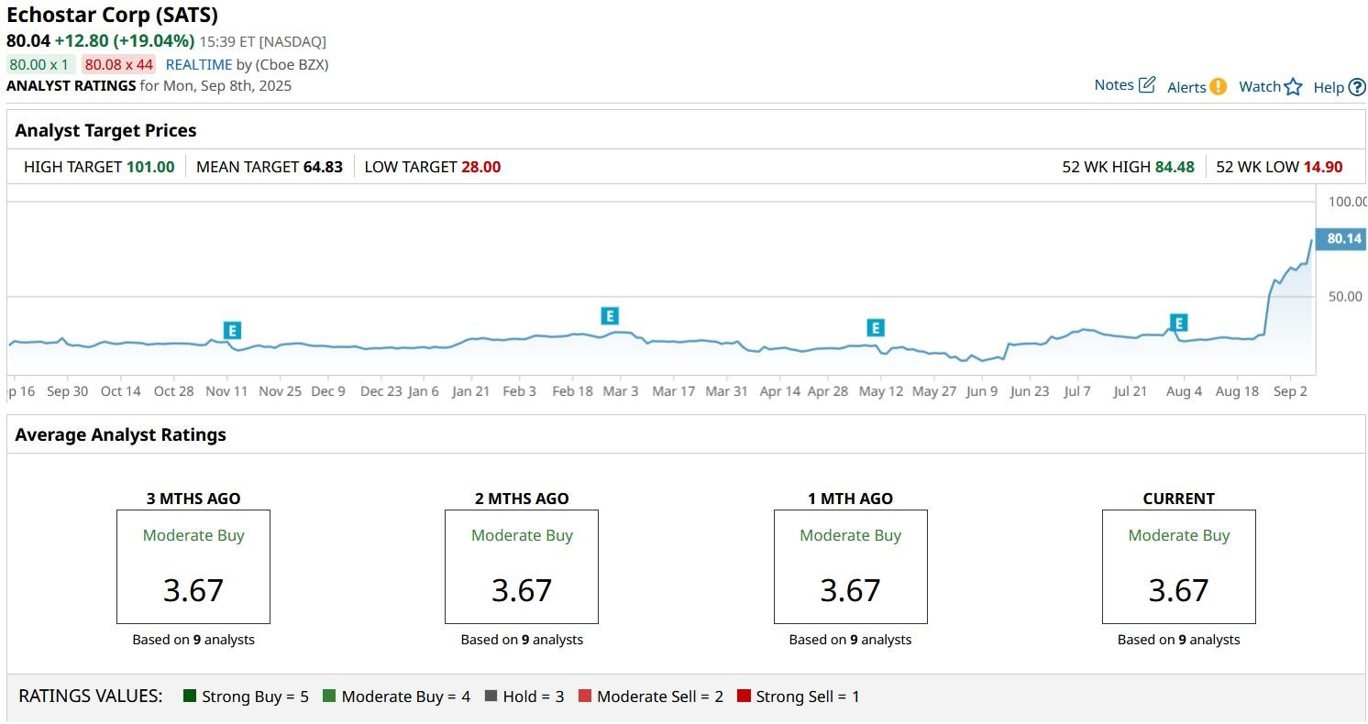1368x724 pixels.
Task: Select the 2 MTHS AGO rating box
Action: 522,566
